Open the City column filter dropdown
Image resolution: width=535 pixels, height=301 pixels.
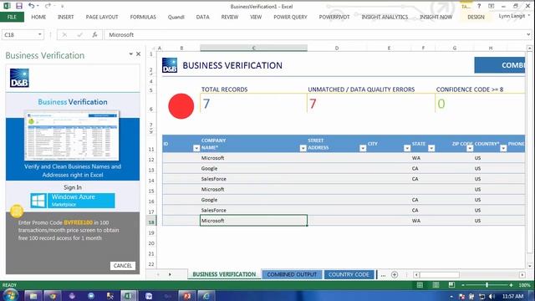[x=407, y=148]
